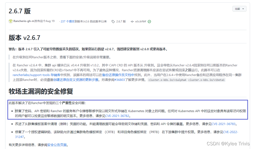254x149 pixels.
Task: Click cluster.x-k8s.io/v1alpha4 code text
Action: 167,80
